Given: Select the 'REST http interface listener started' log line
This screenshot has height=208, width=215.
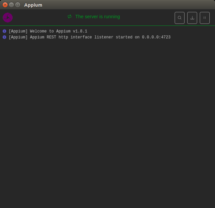Looking at the screenshot, I should 90,37.
